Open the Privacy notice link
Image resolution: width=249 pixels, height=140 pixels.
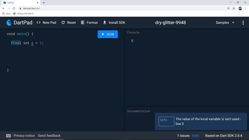pos(24,136)
